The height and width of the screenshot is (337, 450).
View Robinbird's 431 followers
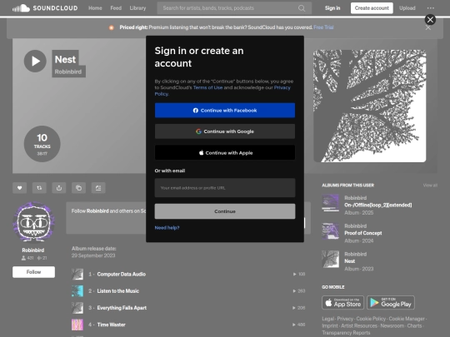point(27,258)
